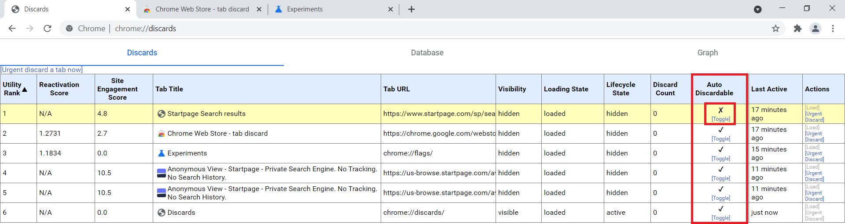Toggle auto discardable for Startpage Search results
Viewport: 845px width, 224px height.
[721, 119]
